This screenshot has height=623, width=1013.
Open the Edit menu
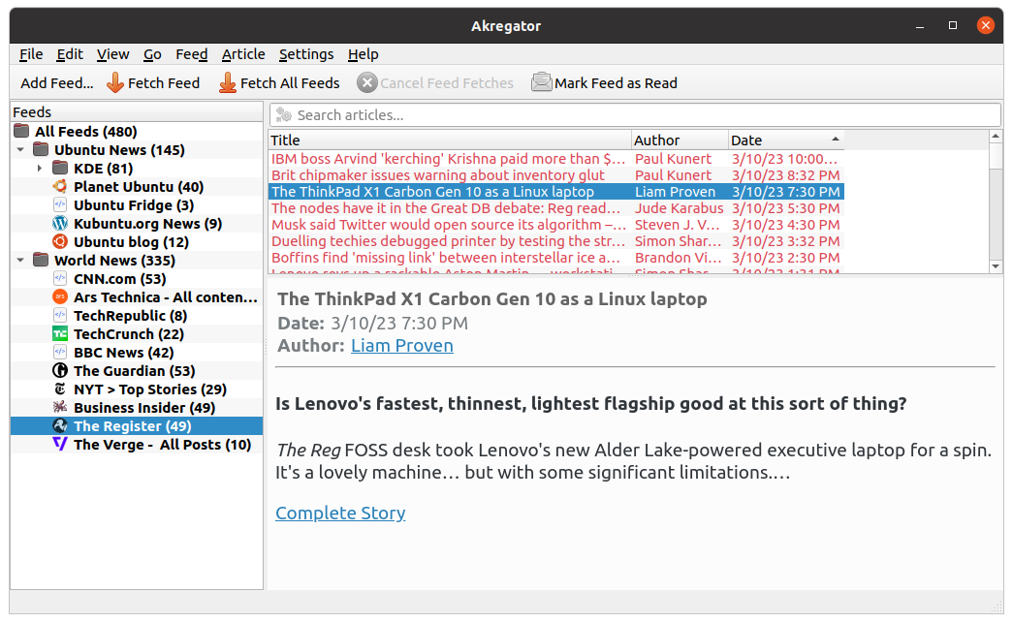[x=70, y=54]
